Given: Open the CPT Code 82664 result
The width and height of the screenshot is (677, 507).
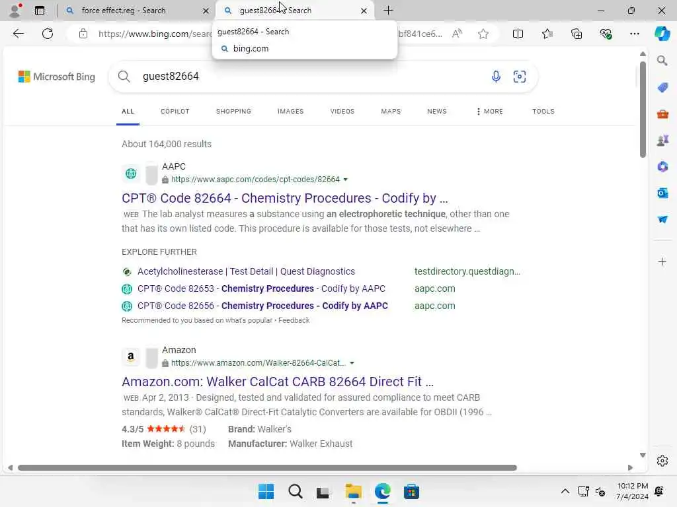Looking at the screenshot, I should point(284,198).
